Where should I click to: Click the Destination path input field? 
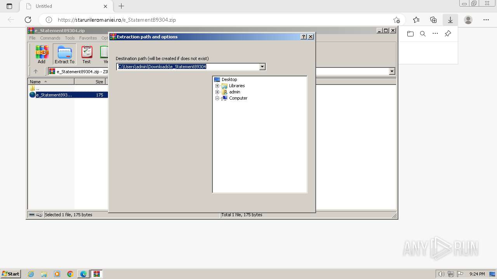[188, 67]
